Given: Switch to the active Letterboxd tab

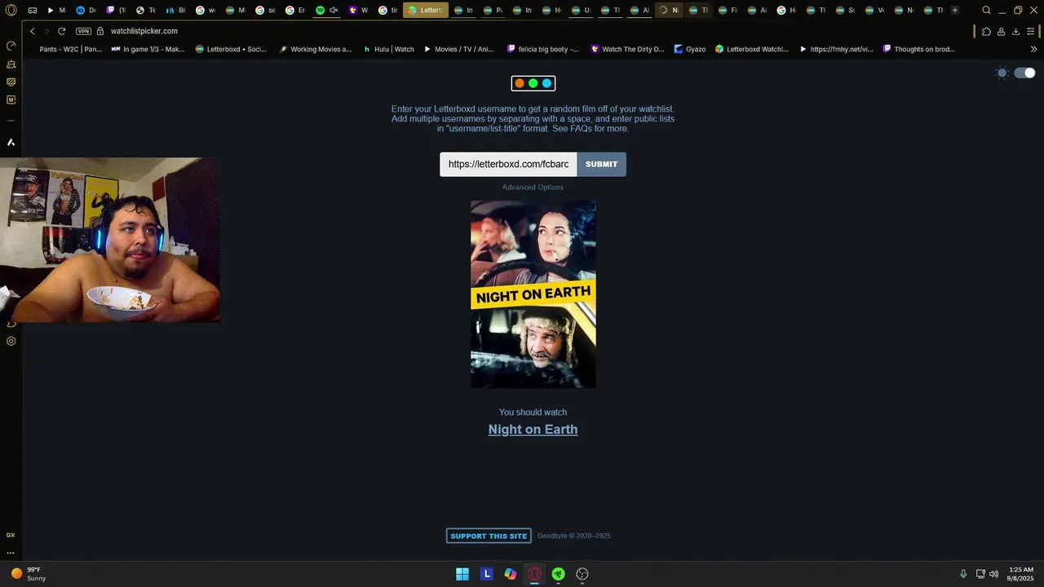Looking at the screenshot, I should point(426,11).
